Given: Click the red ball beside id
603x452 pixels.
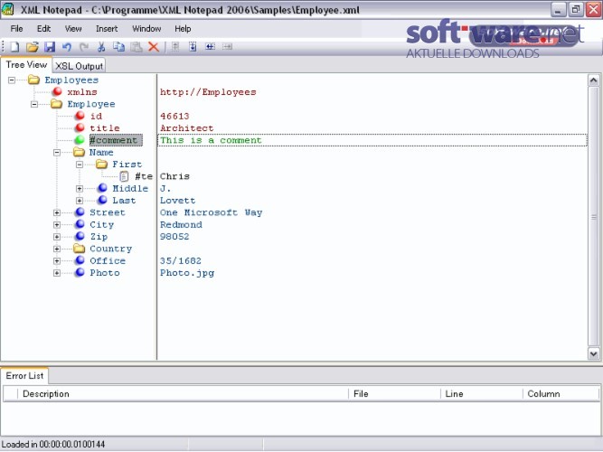Looking at the screenshot, I should 80,116.
